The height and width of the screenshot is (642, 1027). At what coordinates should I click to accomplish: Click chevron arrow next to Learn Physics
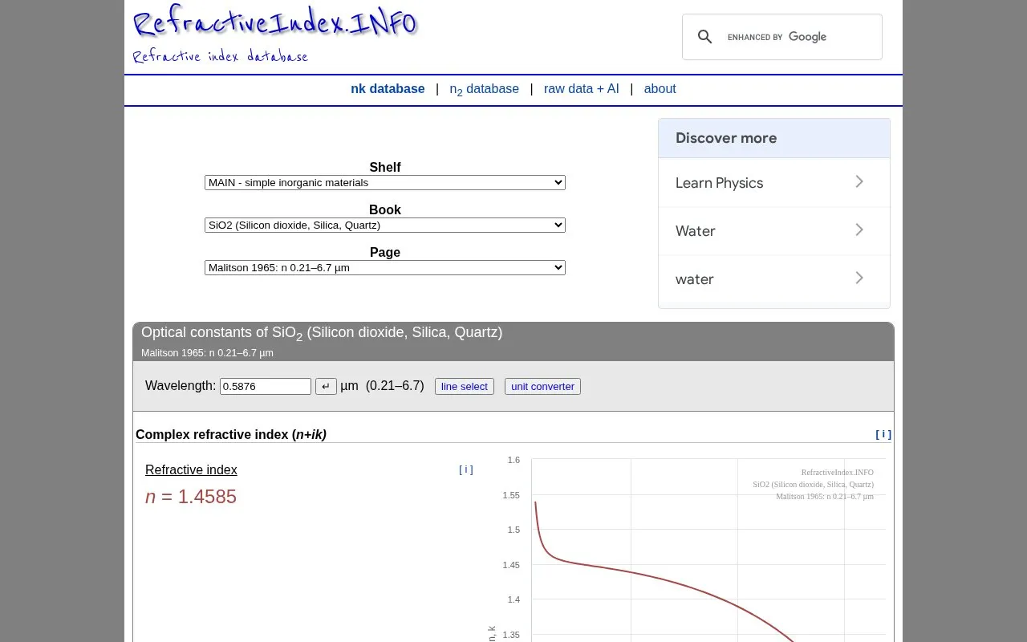pyautogui.click(x=859, y=182)
